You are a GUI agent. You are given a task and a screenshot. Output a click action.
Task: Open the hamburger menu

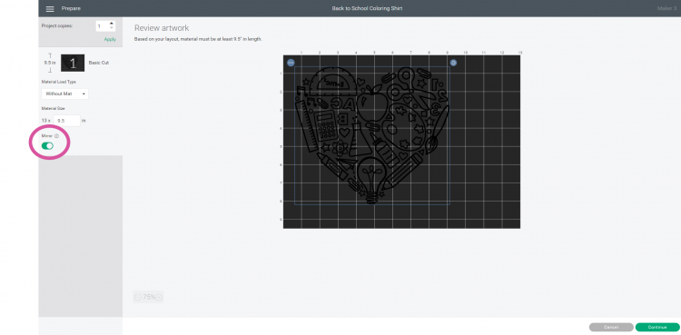50,9
